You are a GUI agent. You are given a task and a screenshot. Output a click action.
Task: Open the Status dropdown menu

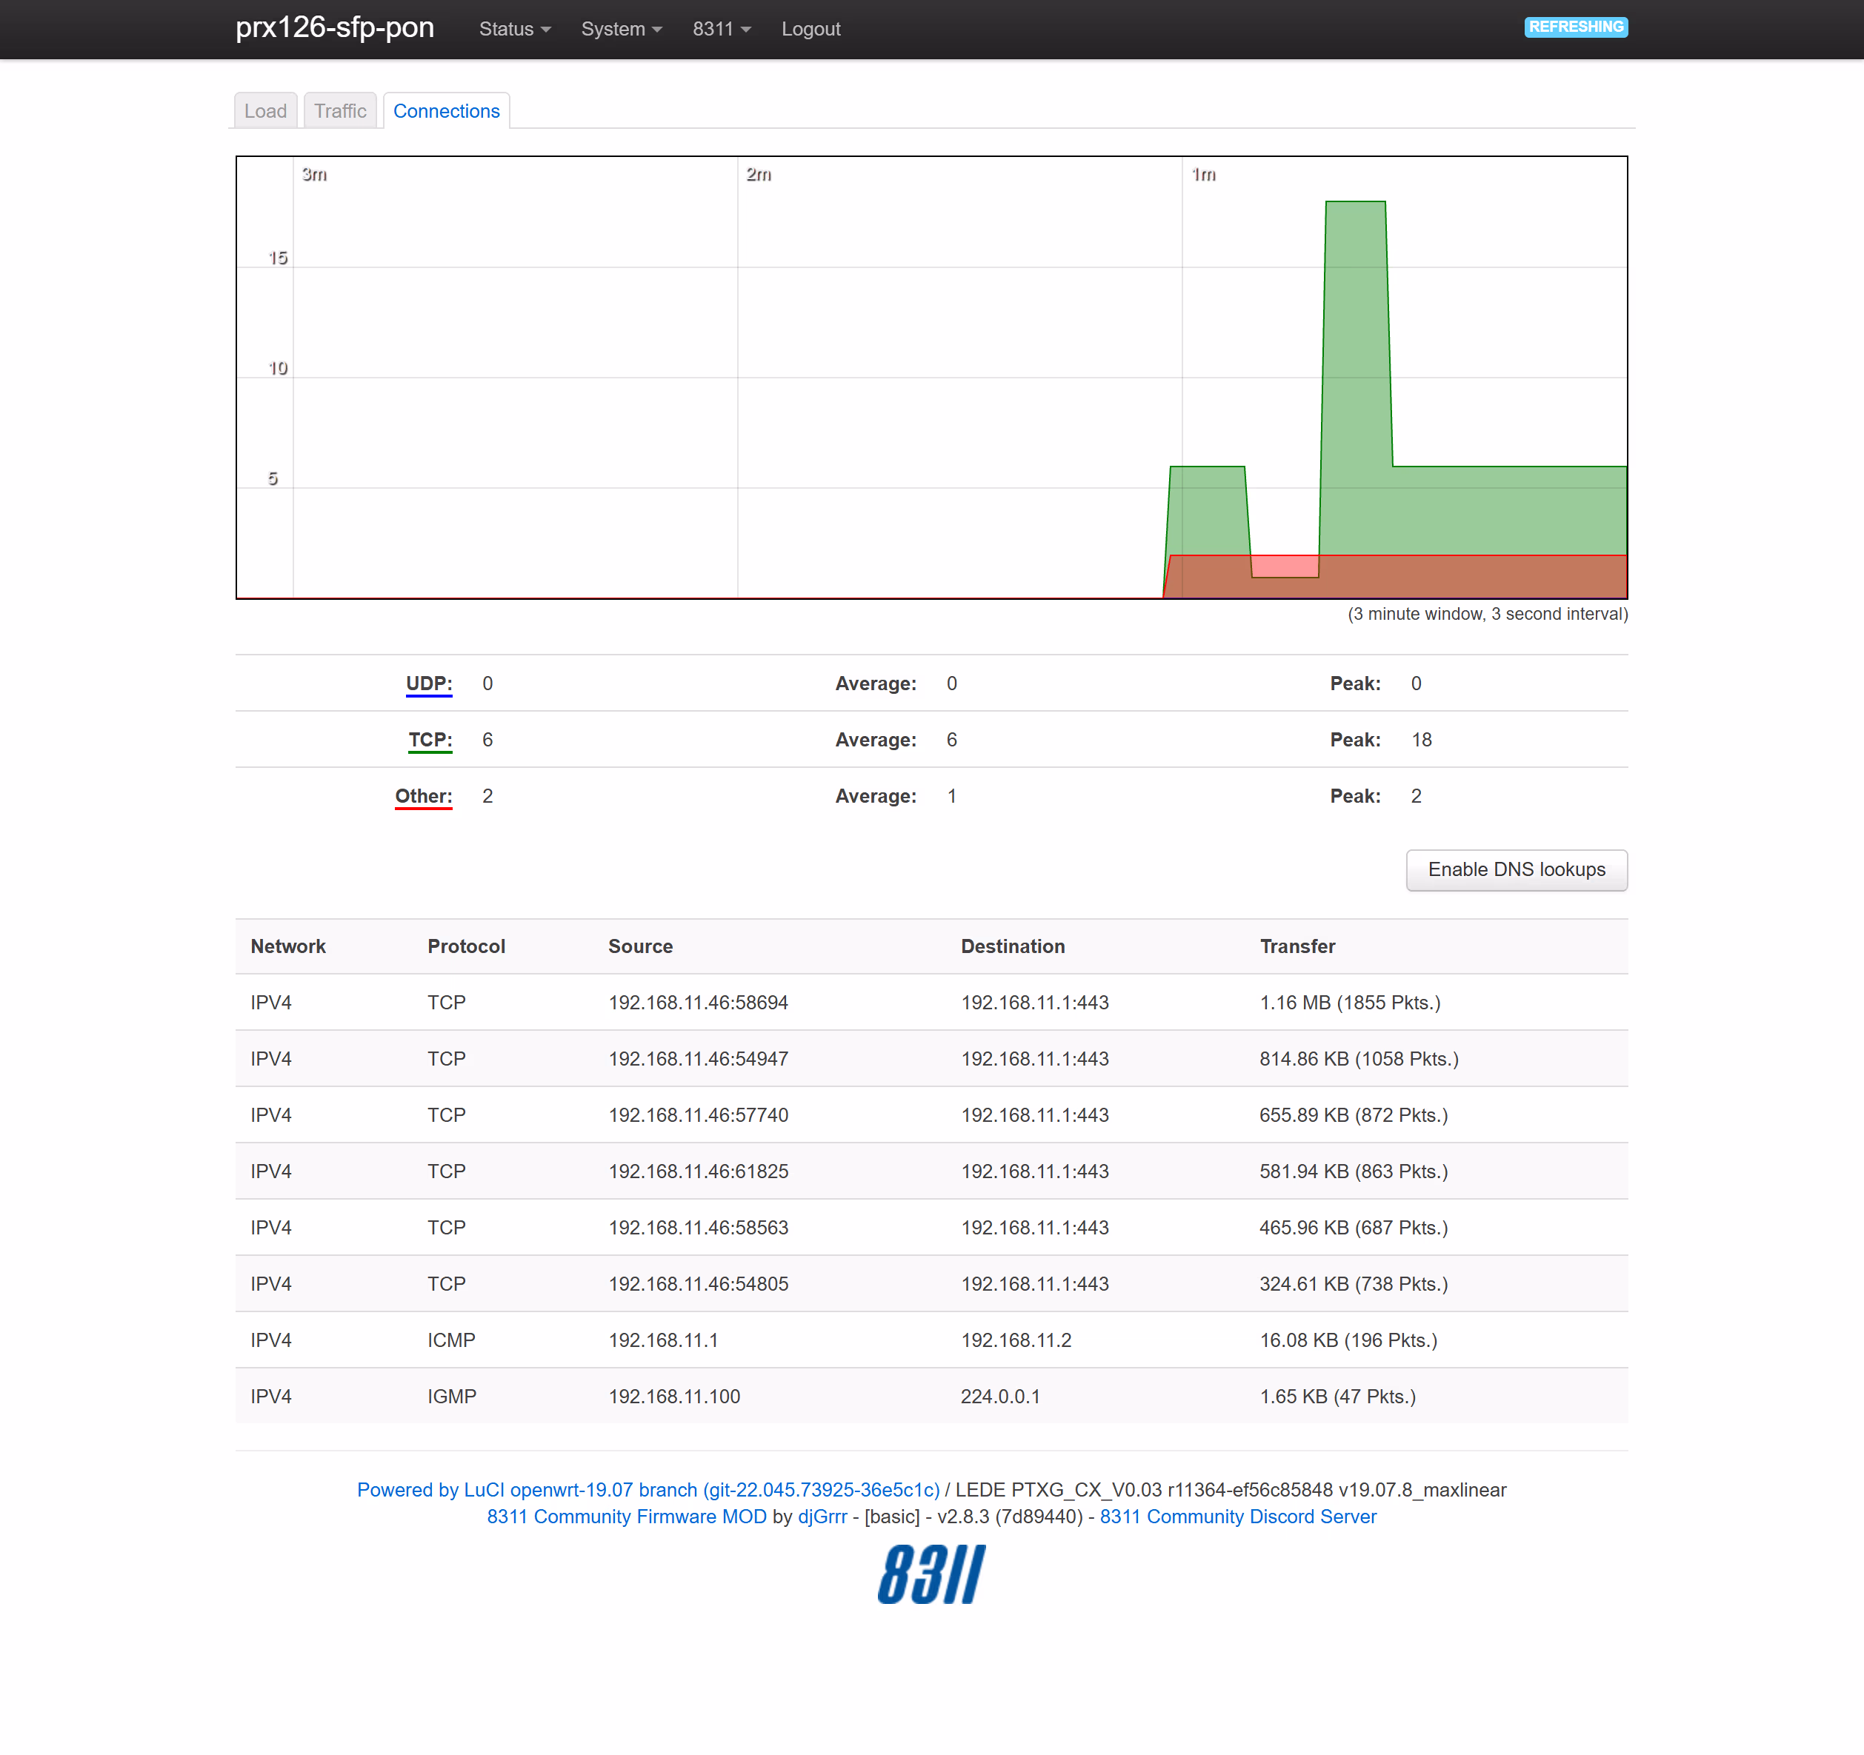(x=514, y=29)
